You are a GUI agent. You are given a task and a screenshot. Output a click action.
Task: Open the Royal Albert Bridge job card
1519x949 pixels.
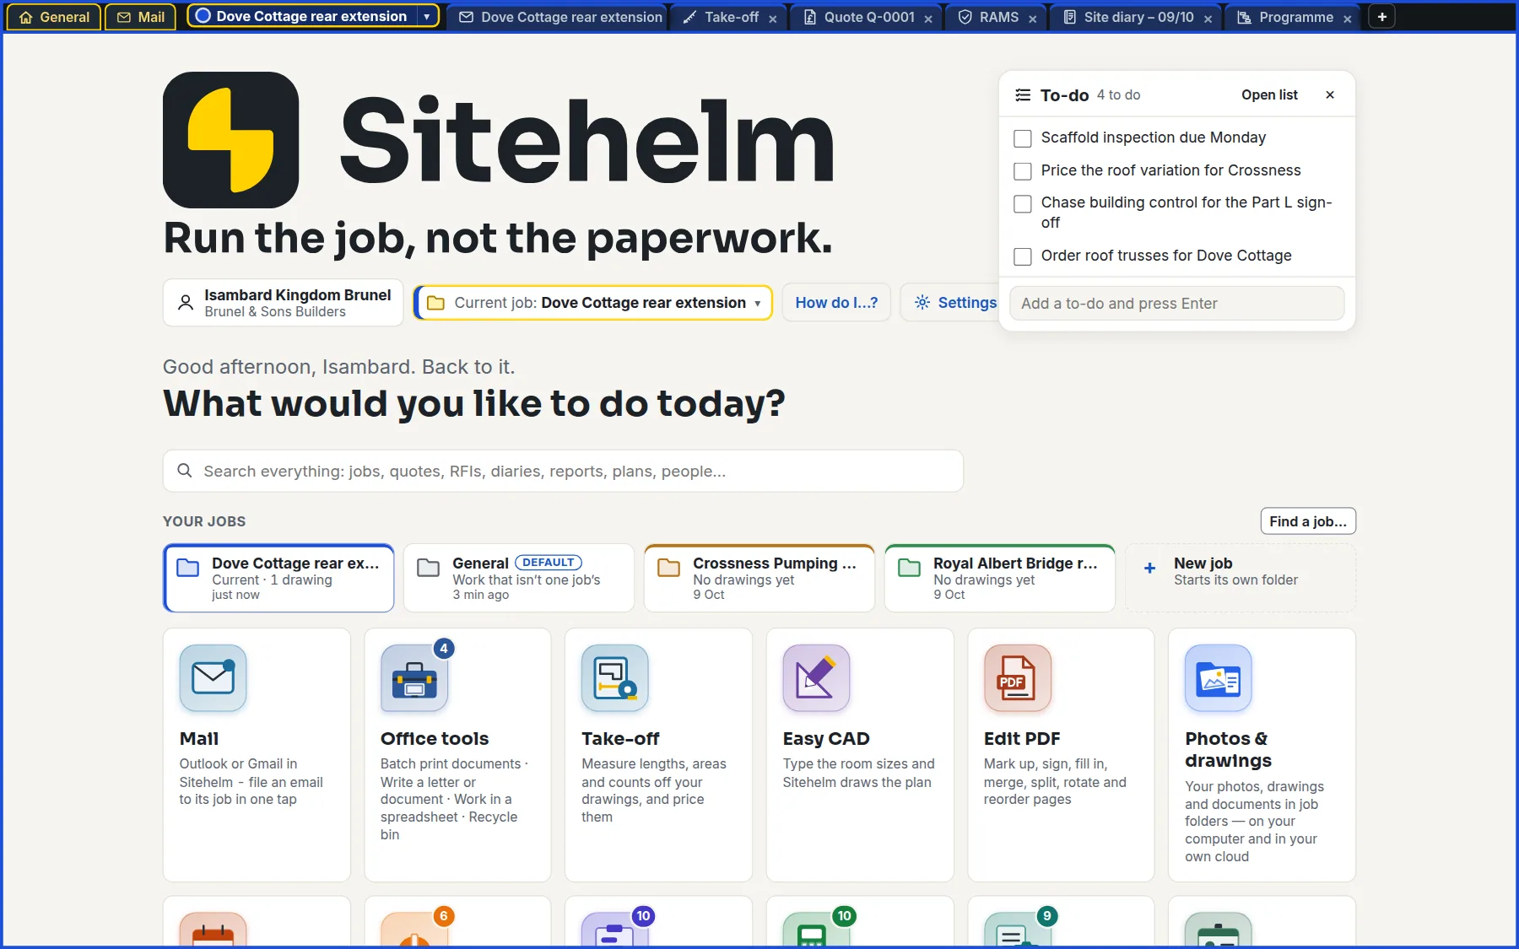(x=1000, y=578)
